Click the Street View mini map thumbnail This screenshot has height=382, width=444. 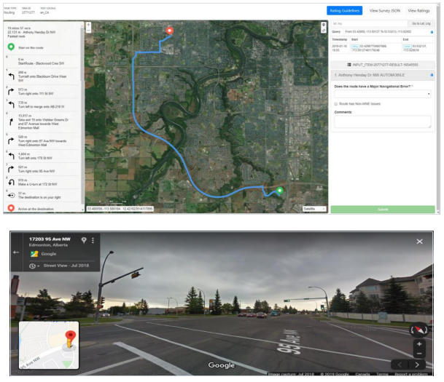49,345
